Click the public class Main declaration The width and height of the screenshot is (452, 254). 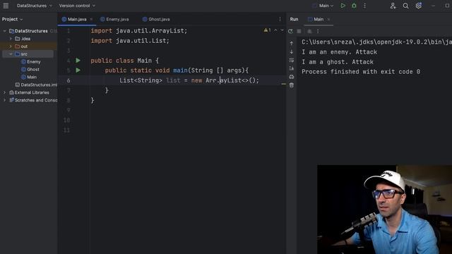(124, 61)
